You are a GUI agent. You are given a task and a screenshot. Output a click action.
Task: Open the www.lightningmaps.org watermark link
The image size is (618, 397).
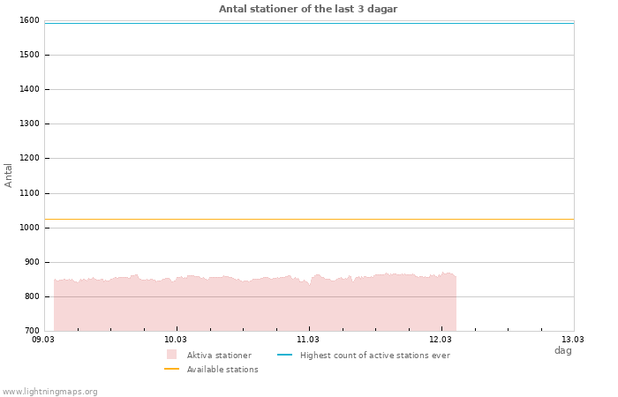pos(50,392)
